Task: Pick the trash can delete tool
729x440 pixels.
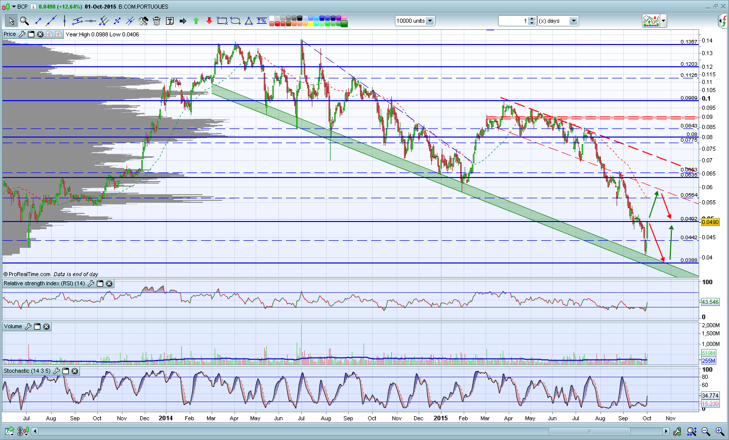Action: [156, 21]
